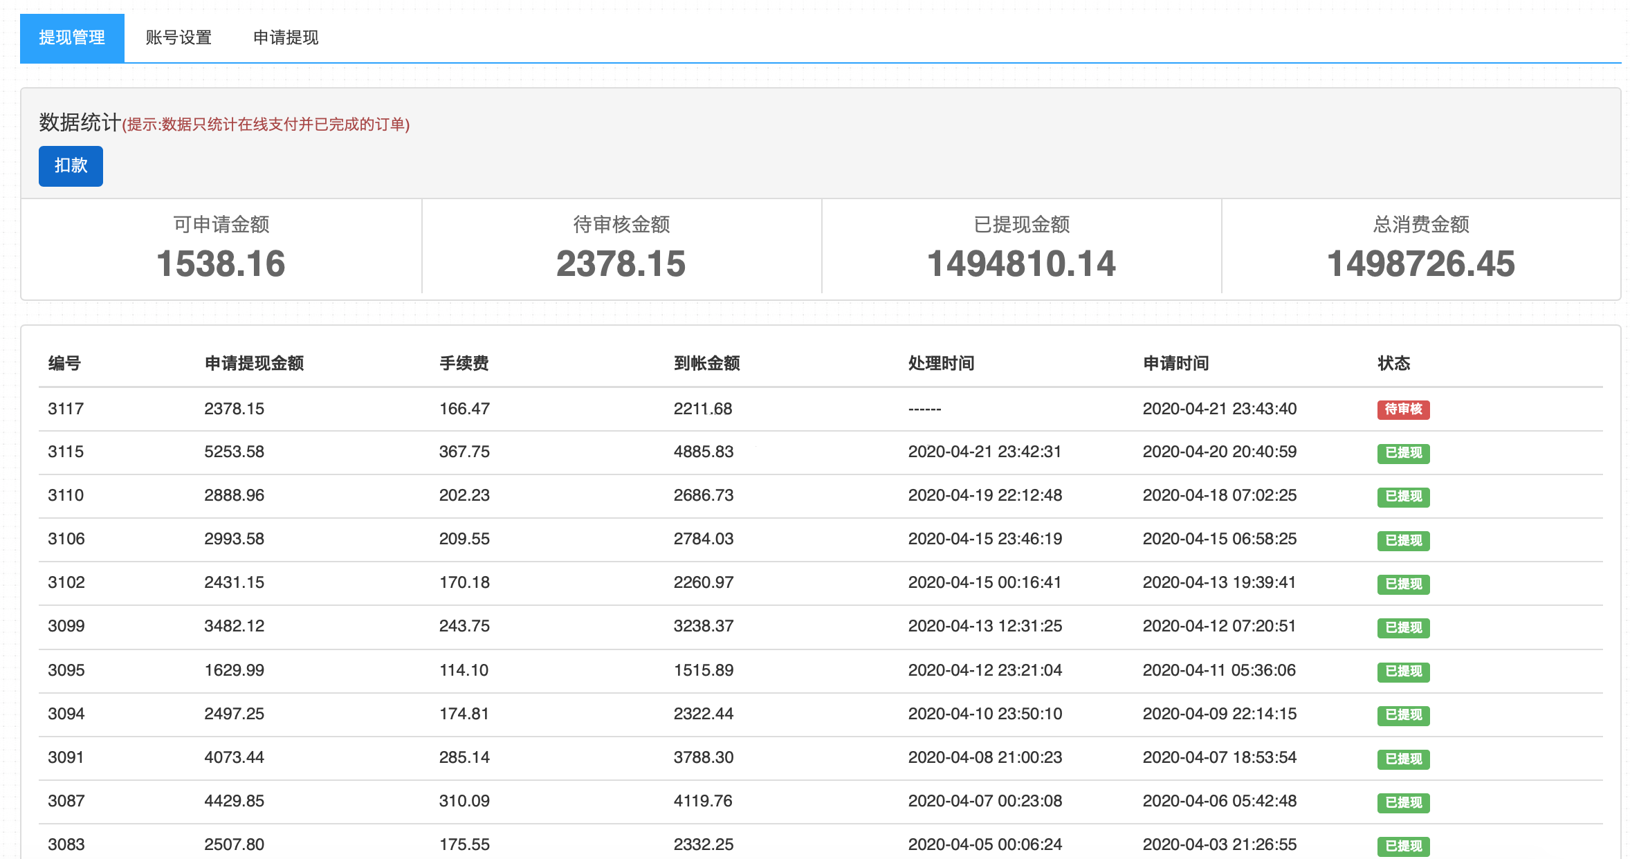
Task: Open the 申请提现 tab
Action: pos(286,37)
